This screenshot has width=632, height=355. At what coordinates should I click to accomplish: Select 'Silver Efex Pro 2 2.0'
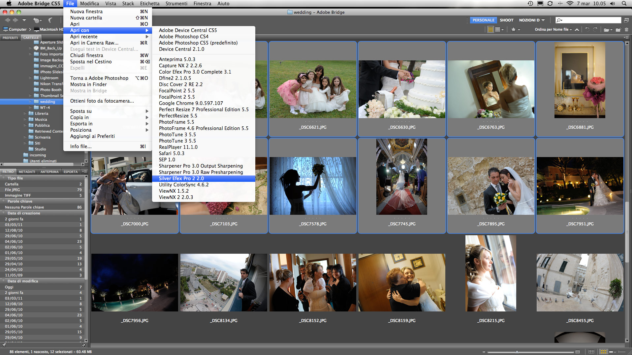pyautogui.click(x=204, y=178)
